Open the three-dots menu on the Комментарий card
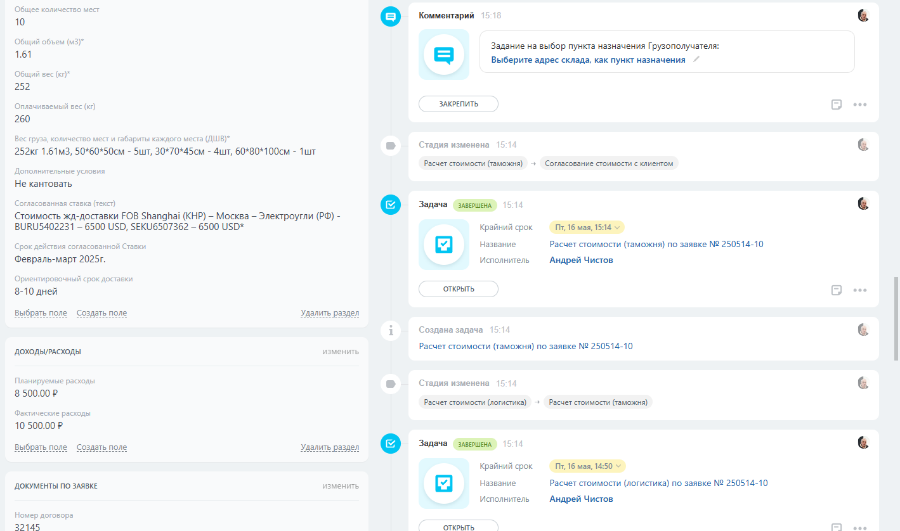 859,105
